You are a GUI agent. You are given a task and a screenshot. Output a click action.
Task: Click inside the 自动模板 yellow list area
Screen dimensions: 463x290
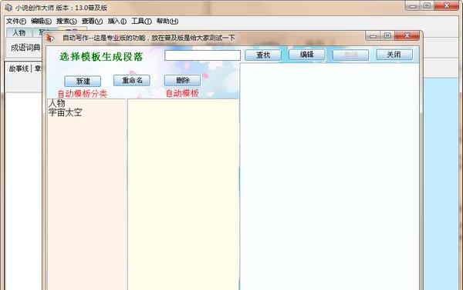click(183, 194)
